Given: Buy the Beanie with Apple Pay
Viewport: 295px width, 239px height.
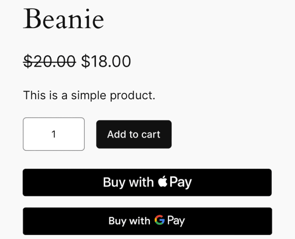Looking at the screenshot, I should pyautogui.click(x=147, y=182).
